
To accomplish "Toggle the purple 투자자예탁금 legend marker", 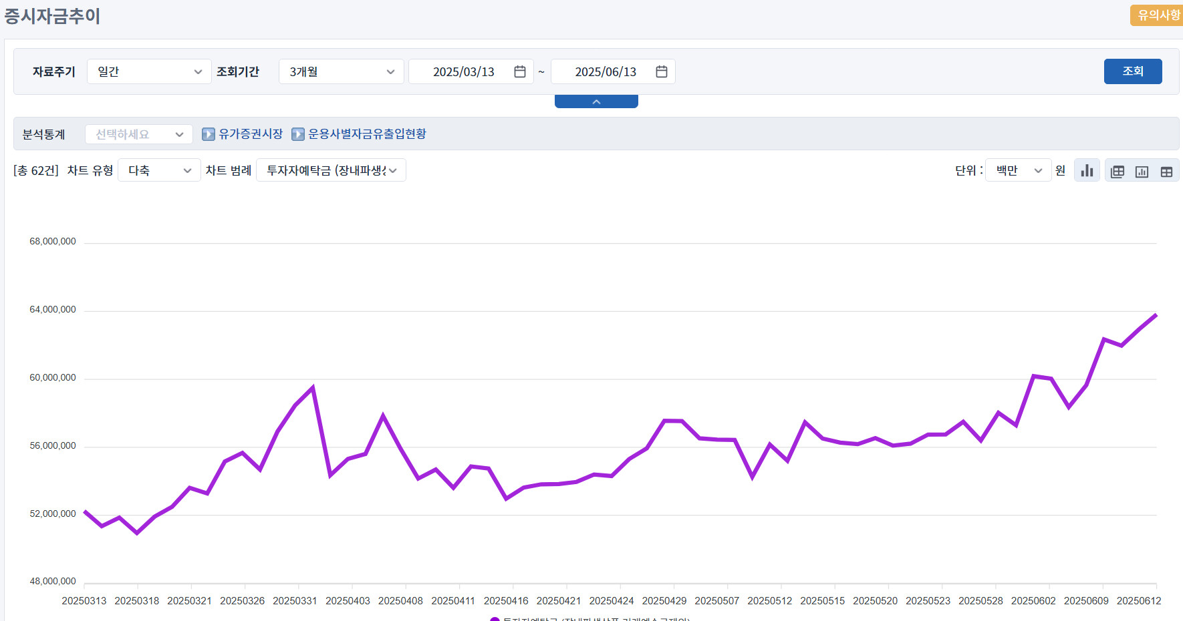I will pyautogui.click(x=495, y=619).
